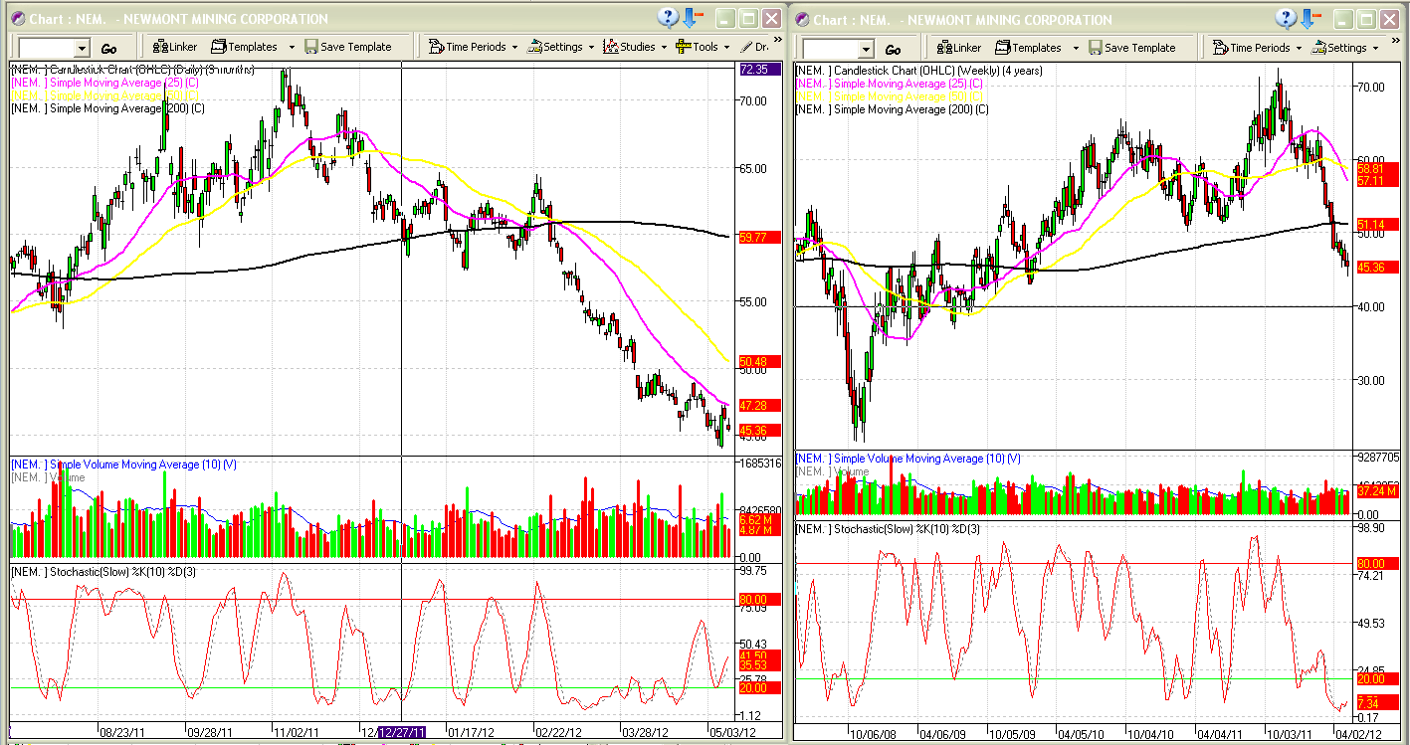1410x745 pixels.
Task: Open the Studies dropdown in the daily chart window
Action: [635, 47]
